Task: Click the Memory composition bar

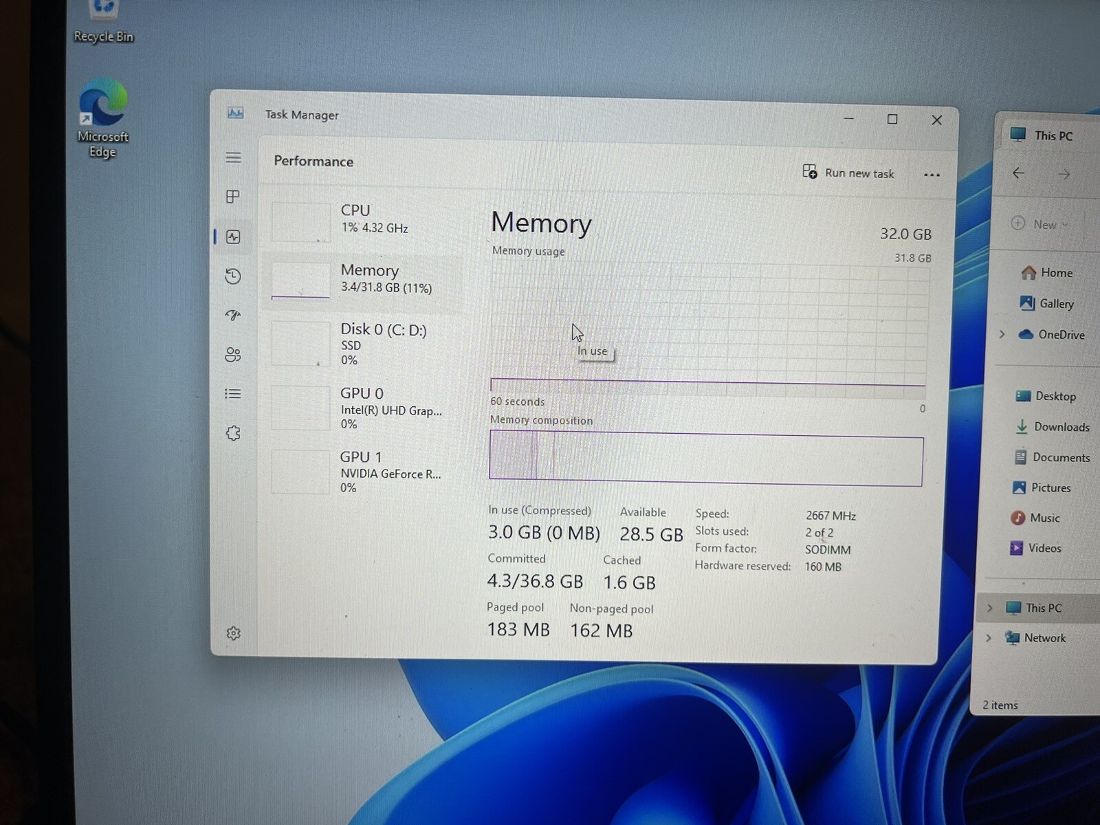Action: 706,458
